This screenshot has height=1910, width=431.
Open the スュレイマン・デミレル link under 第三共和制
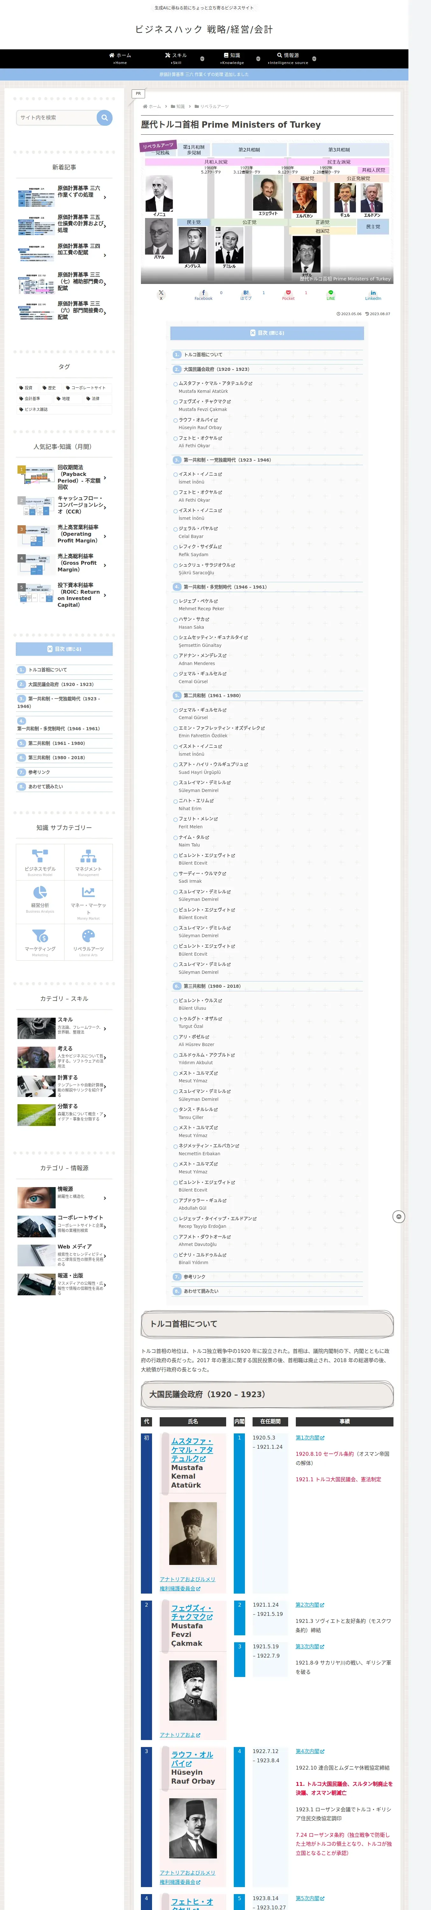205,1092
